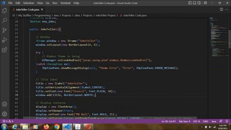
Task: Open notifications bell in status bar
Action: 227,121
